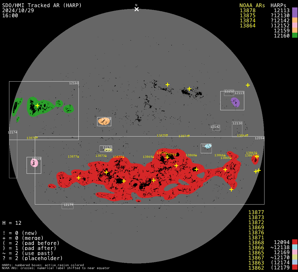Click the 12094 label on the large box
Screen dimensions: 298x272
[259, 138]
